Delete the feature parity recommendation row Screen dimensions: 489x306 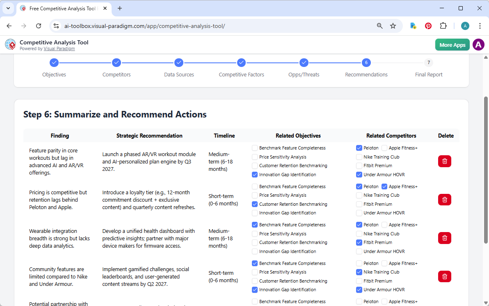[x=444, y=161]
